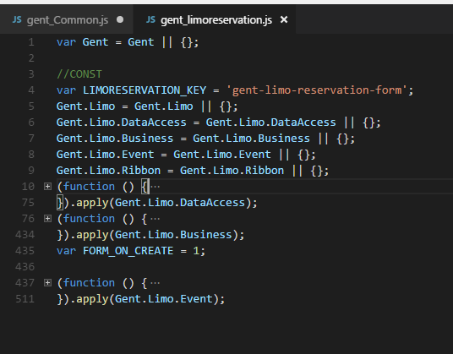The width and height of the screenshot is (453, 354).
Task: Select the gent_limoreservation.js tab
Action: (x=215, y=20)
